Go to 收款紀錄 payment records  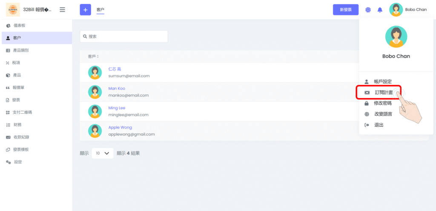coord(21,137)
